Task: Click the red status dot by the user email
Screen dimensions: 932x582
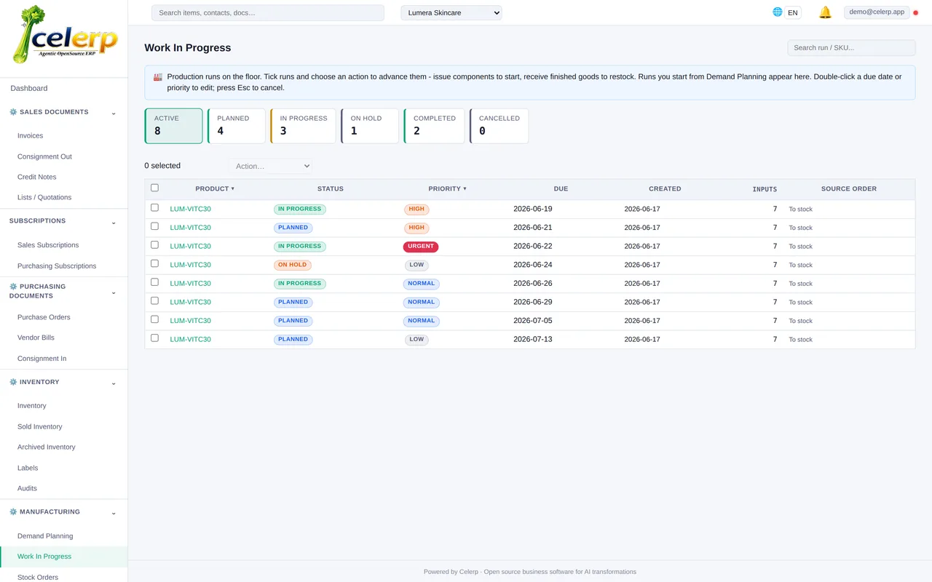Action: 915,12
